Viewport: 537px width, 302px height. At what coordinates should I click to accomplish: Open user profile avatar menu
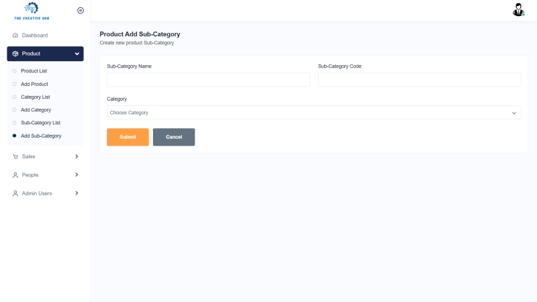(x=518, y=10)
